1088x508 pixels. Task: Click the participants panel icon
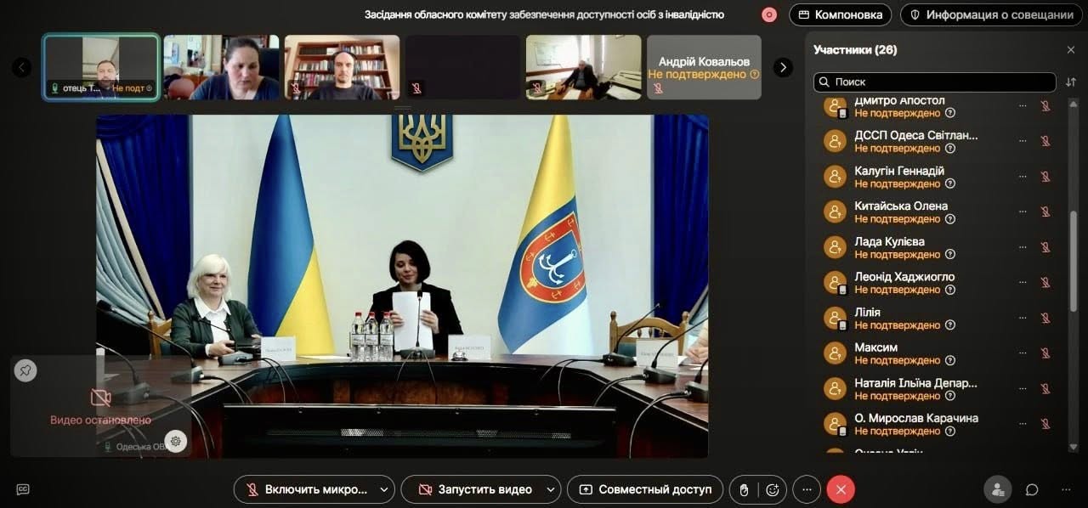[998, 489]
